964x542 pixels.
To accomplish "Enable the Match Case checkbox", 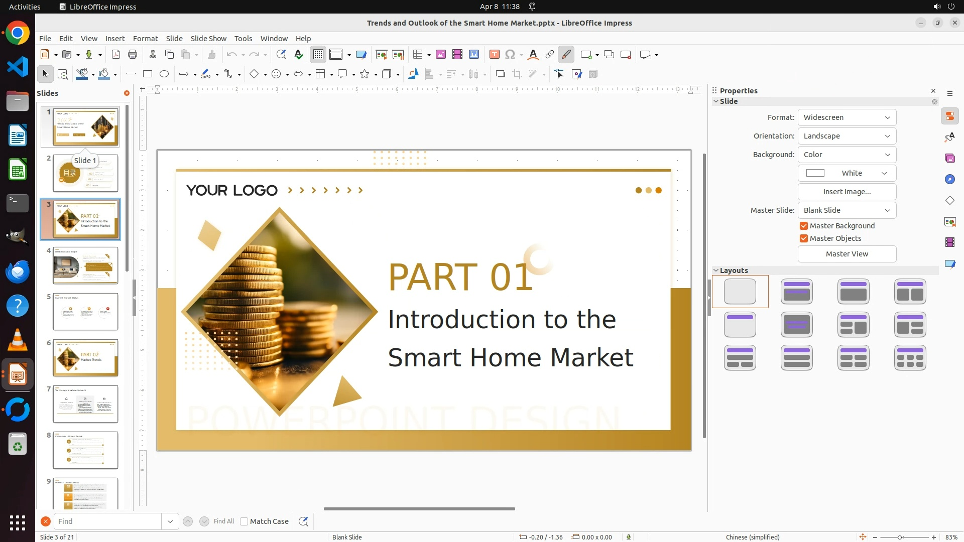I will pos(245,521).
